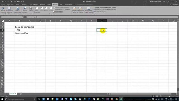This screenshot has height=101, width=179.
Task: Click Compartilhar button at top right
Action: point(174,5)
